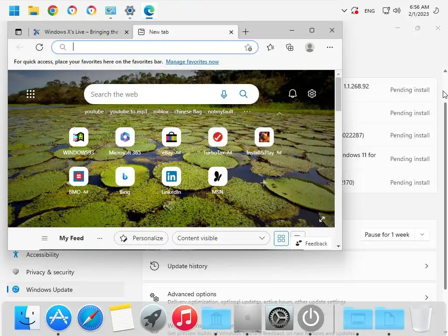
Task: Open the Music app in the dock
Action: coord(185,318)
